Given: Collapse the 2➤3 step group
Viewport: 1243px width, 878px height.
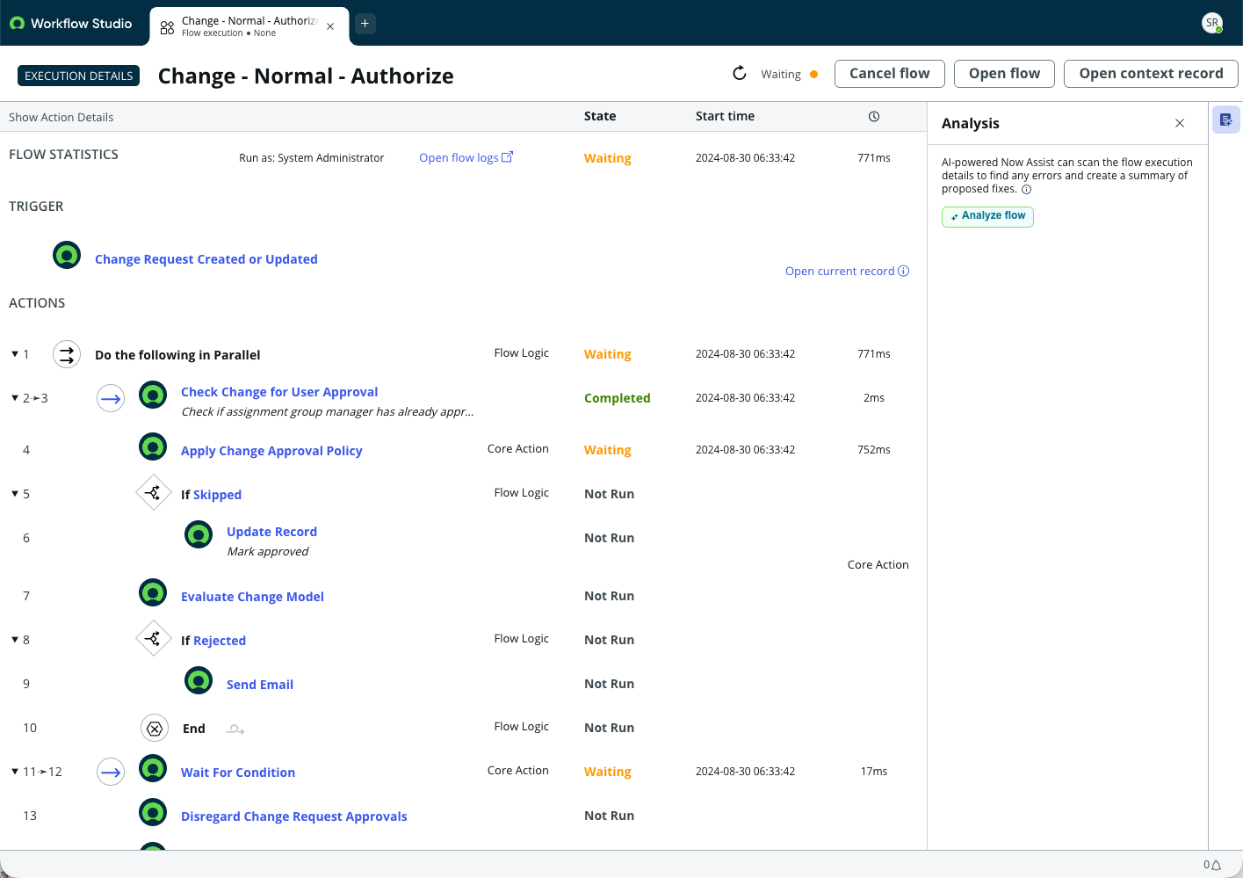Looking at the screenshot, I should point(15,398).
